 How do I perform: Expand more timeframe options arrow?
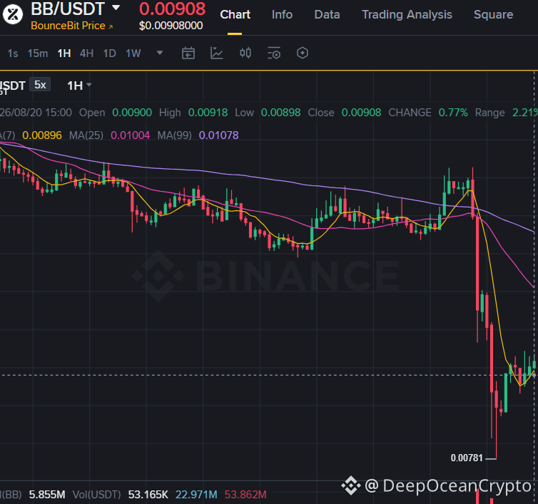click(160, 53)
